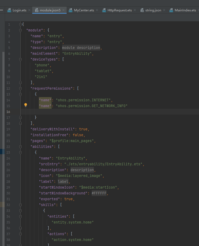Click the "$media:startIcon" value

pos(98,187)
